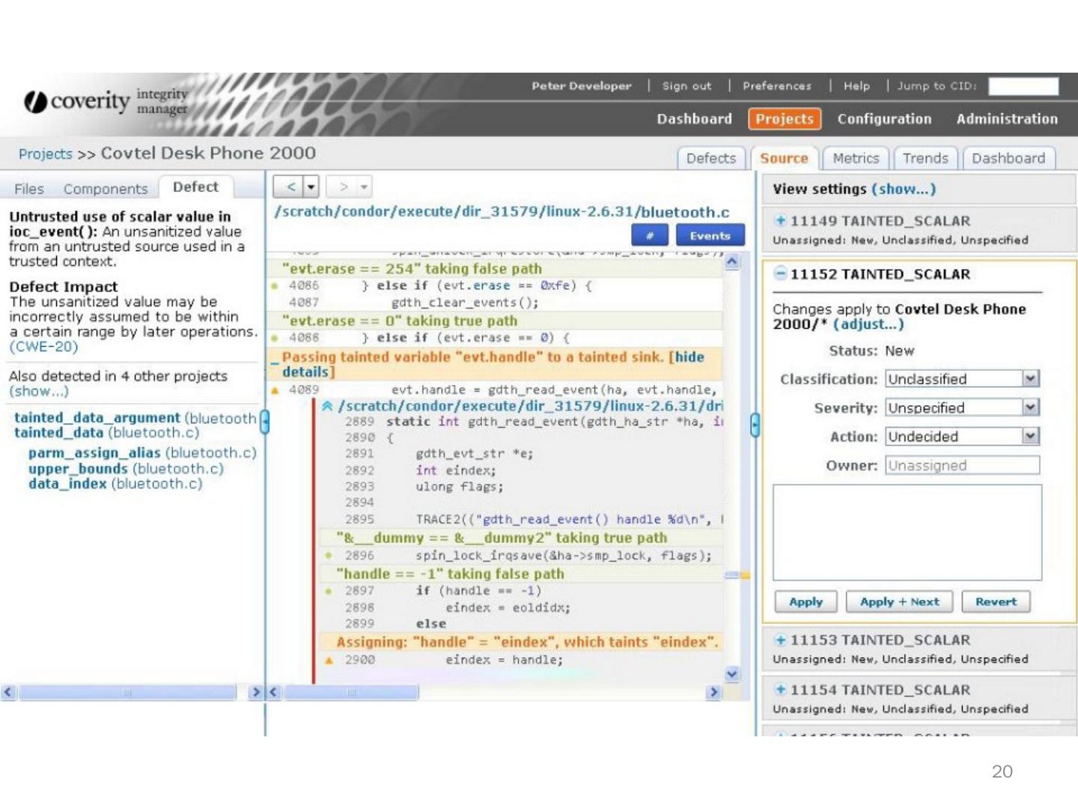Click the Sign out link
Viewport: 1078px width, 809px height.
point(686,86)
